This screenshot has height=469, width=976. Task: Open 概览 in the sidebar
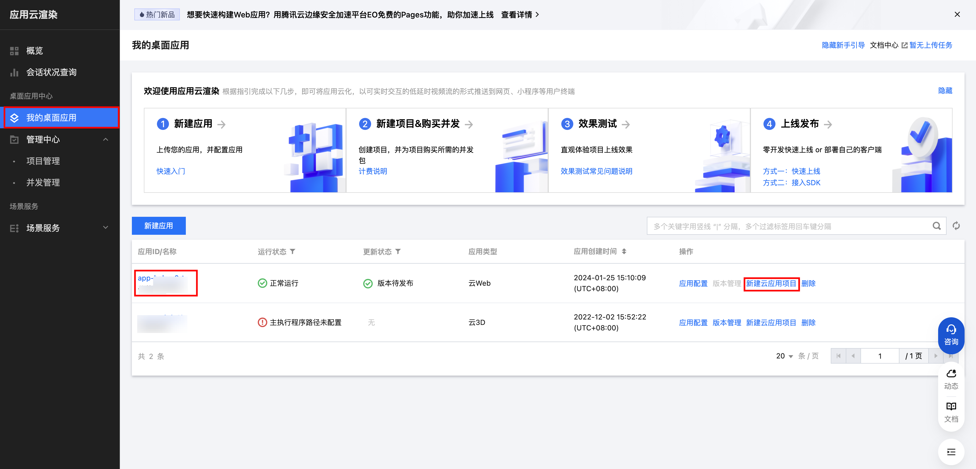tap(34, 51)
